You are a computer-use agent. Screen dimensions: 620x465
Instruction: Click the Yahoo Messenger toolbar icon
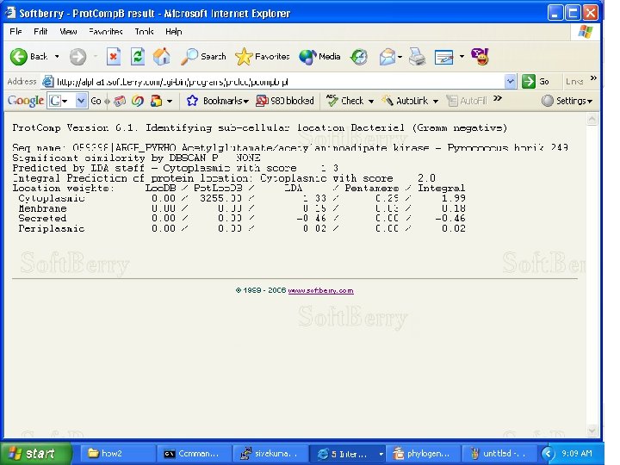(x=480, y=57)
